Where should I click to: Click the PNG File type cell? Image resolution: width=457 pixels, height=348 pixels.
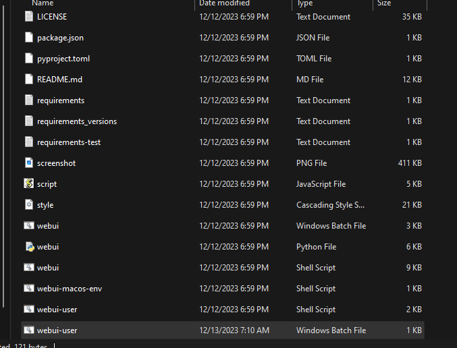(312, 163)
